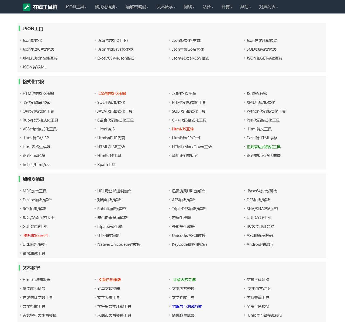Viewport: 345px width, 322px height.
Task: Expand the 对照列表 dropdown
Action: [268, 7]
